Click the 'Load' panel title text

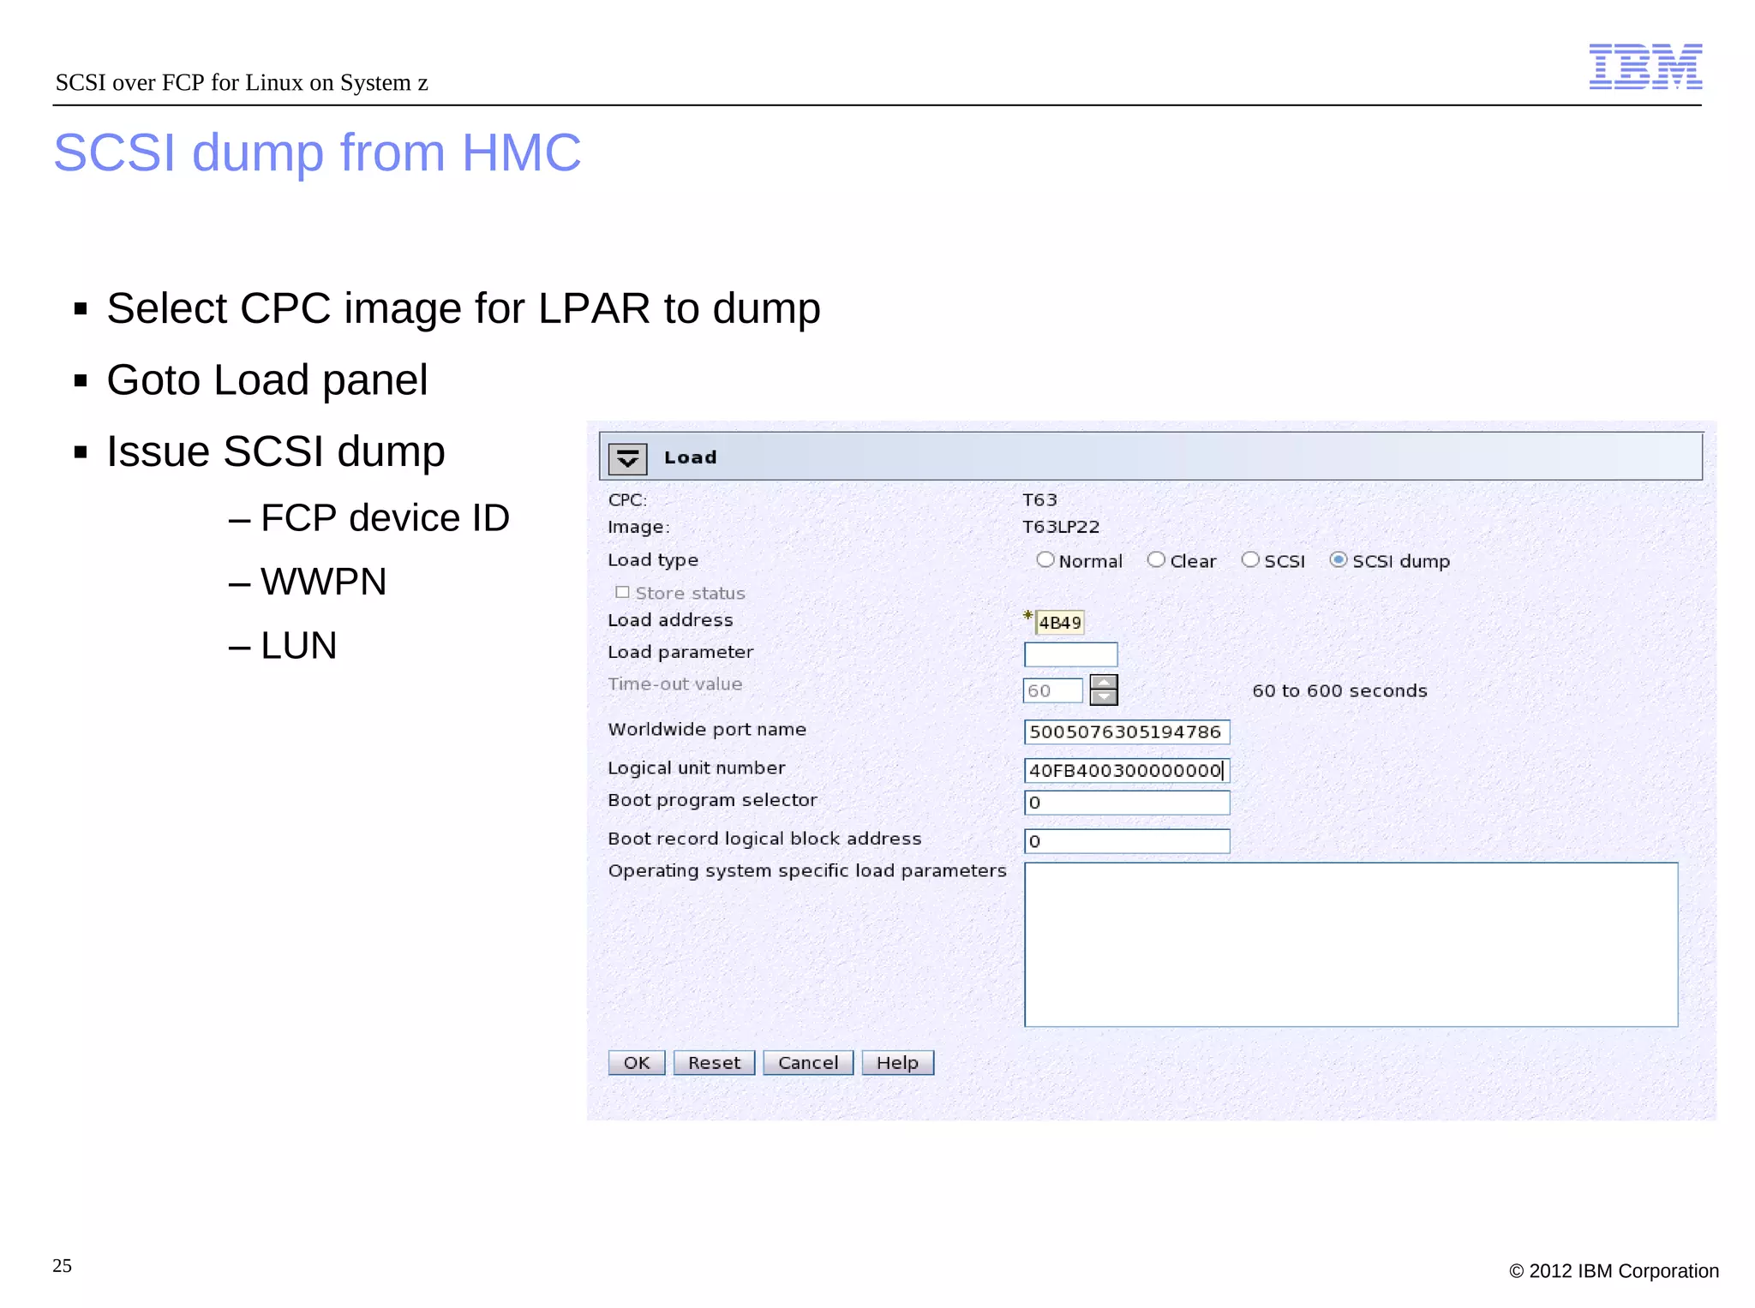click(x=691, y=457)
